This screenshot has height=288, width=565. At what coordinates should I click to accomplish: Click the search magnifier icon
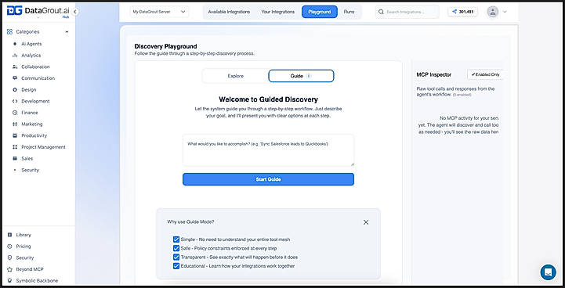coord(381,12)
